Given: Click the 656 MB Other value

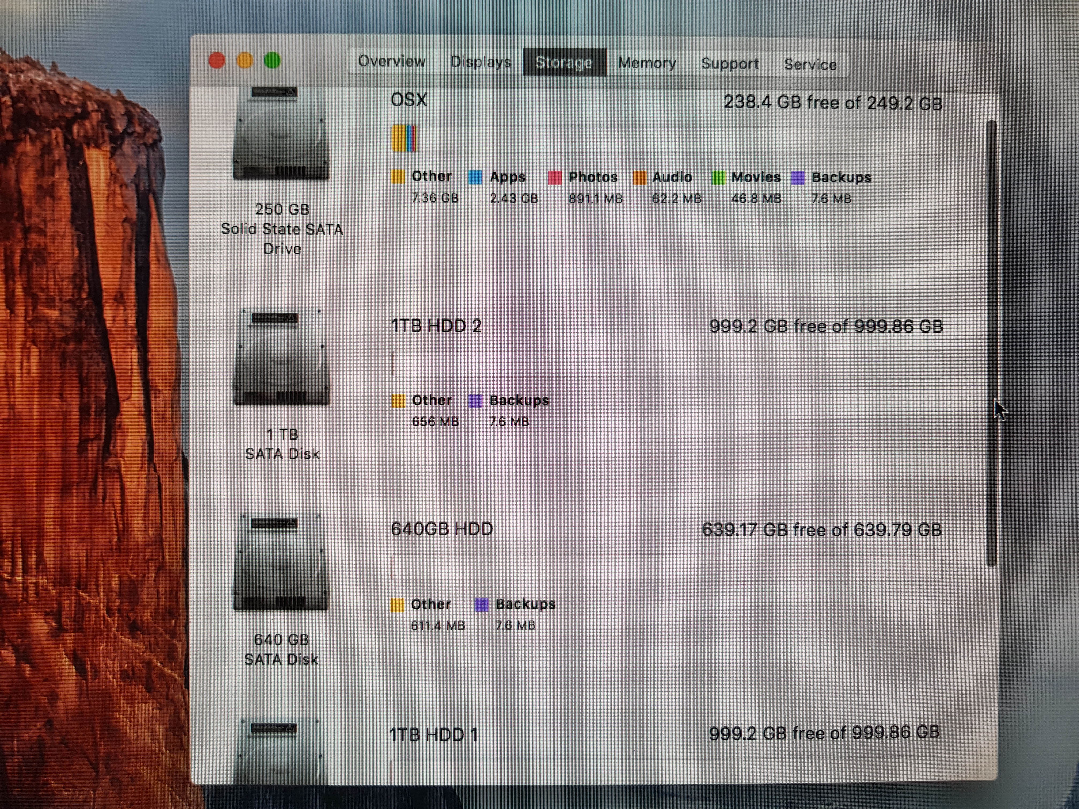Looking at the screenshot, I should [436, 421].
